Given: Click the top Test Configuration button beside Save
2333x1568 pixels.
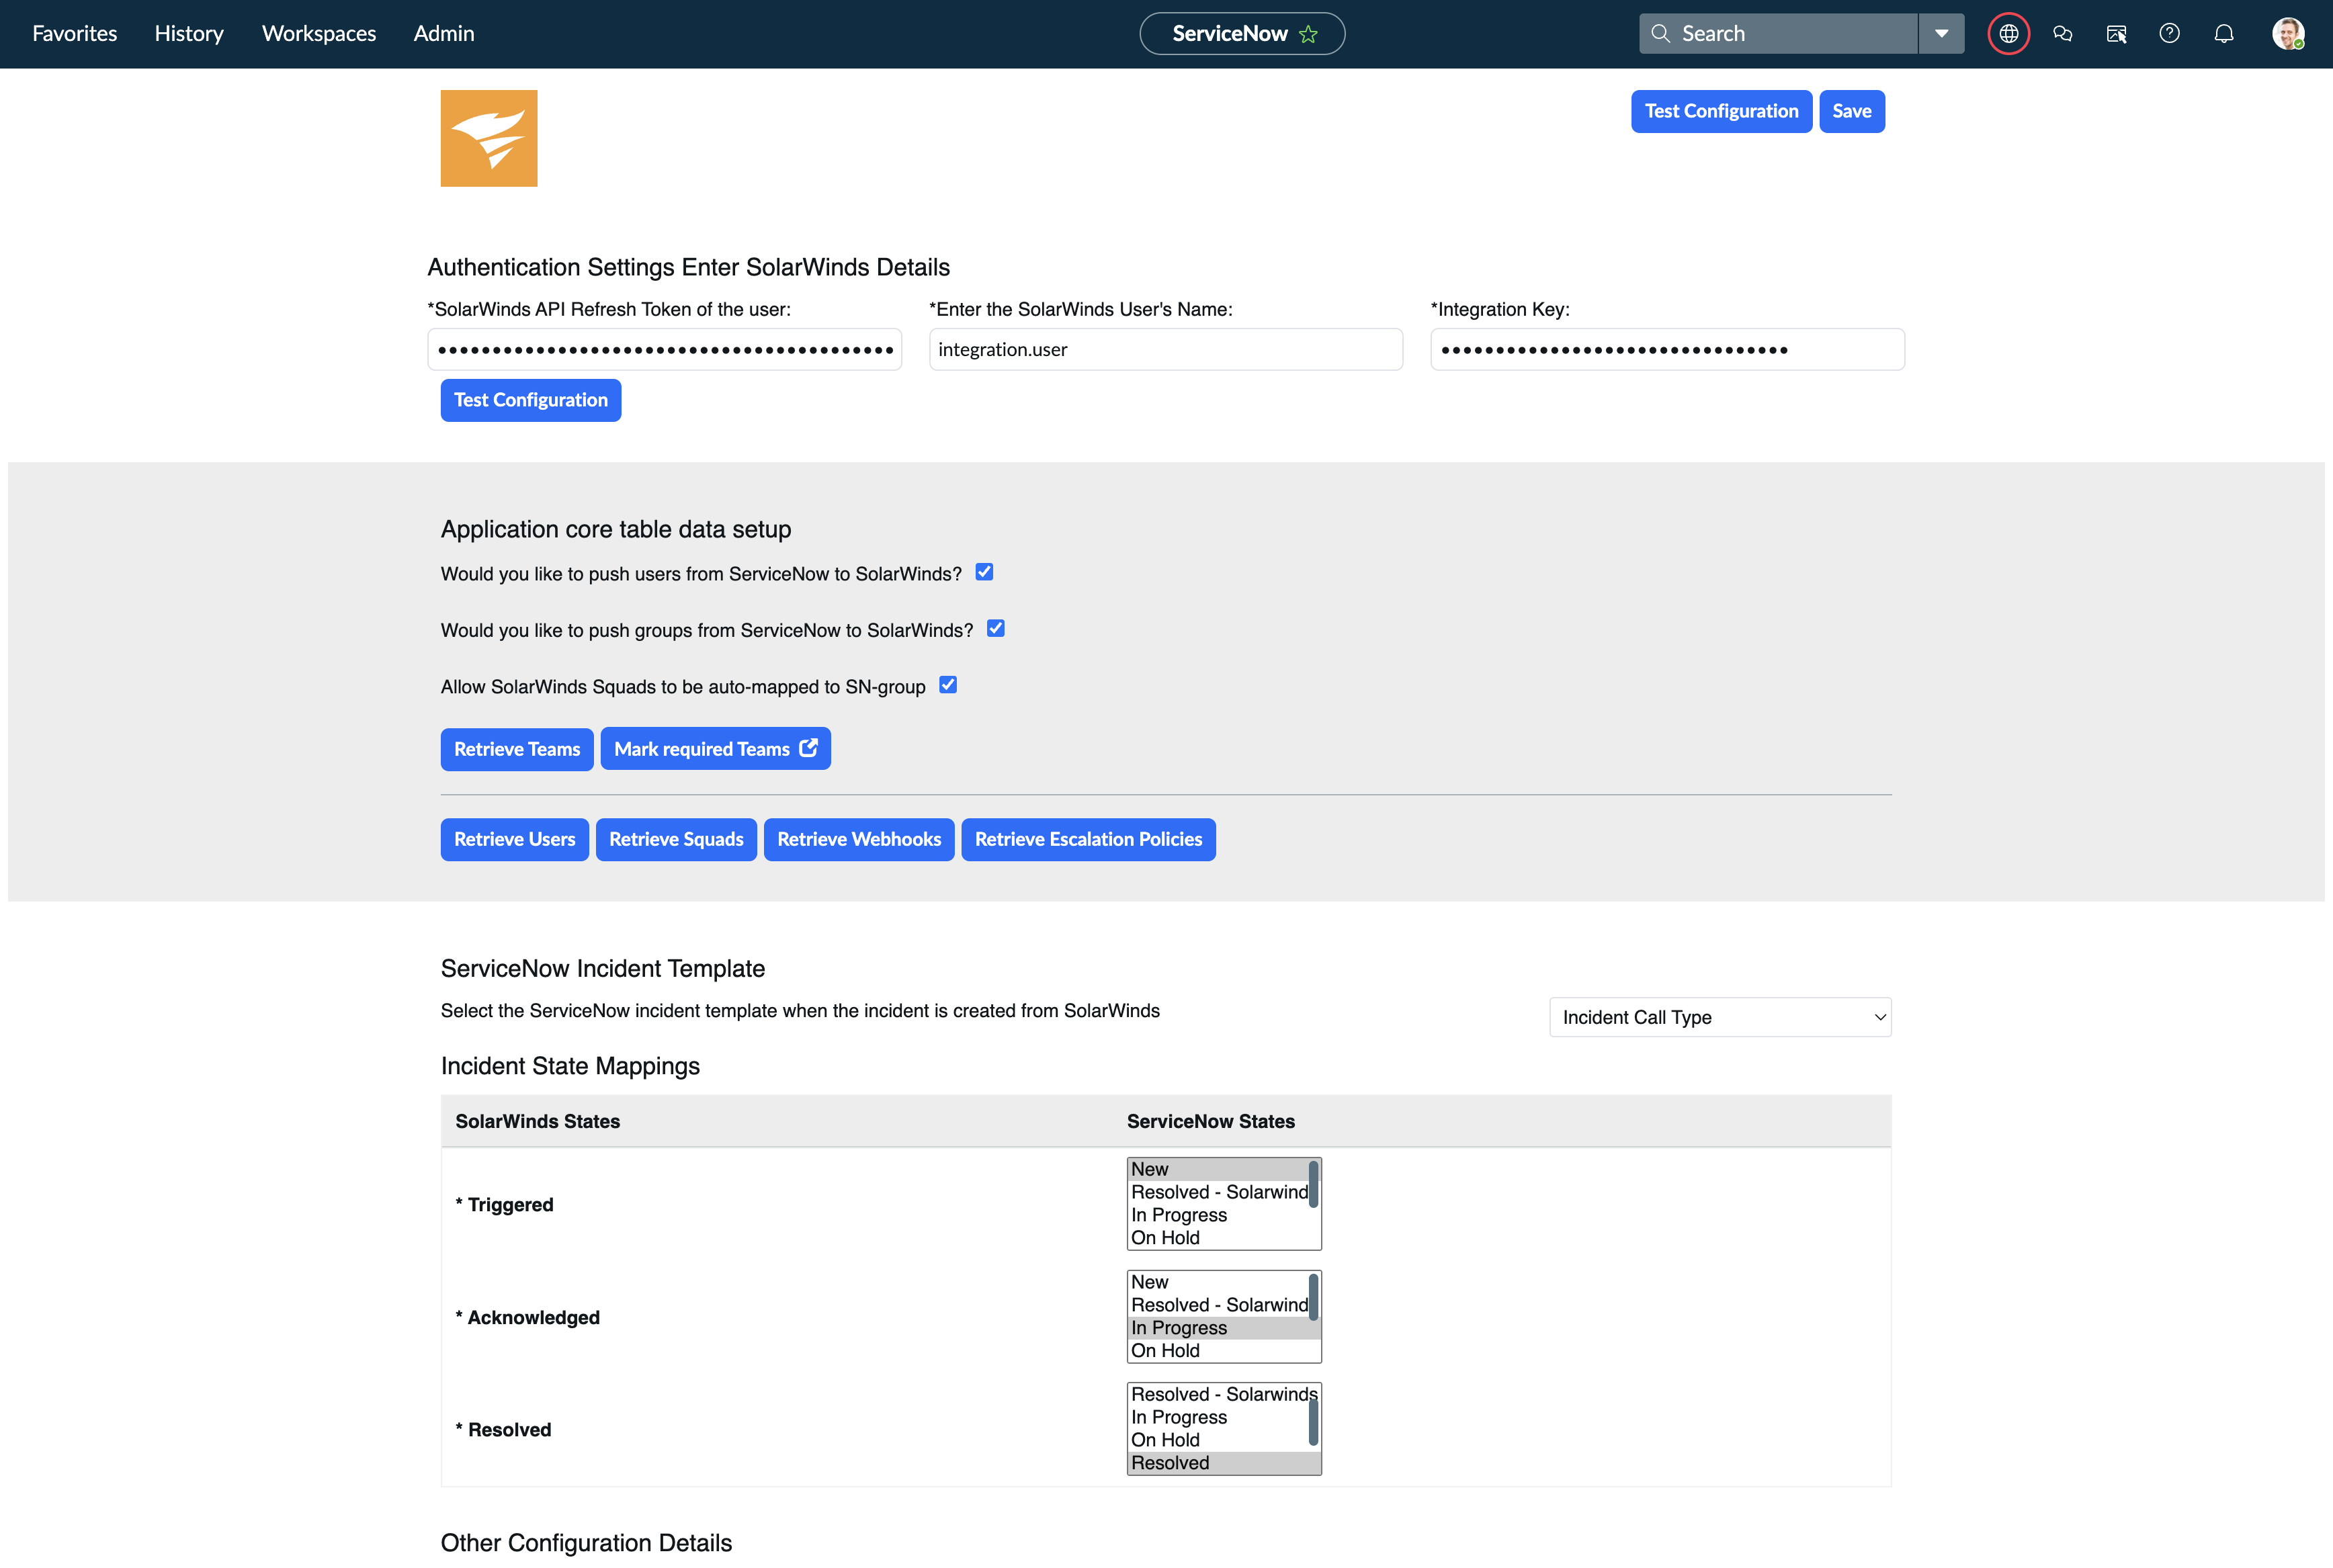Looking at the screenshot, I should coord(1721,111).
